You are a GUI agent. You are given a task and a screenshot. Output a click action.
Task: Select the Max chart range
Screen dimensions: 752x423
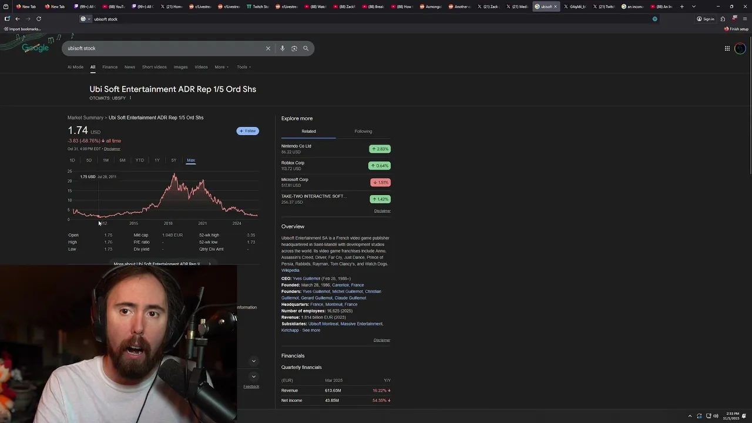coord(191,160)
